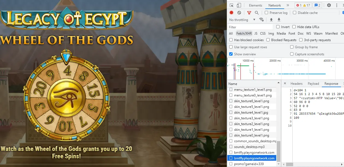Filter requests by CSS

[x=263, y=34]
